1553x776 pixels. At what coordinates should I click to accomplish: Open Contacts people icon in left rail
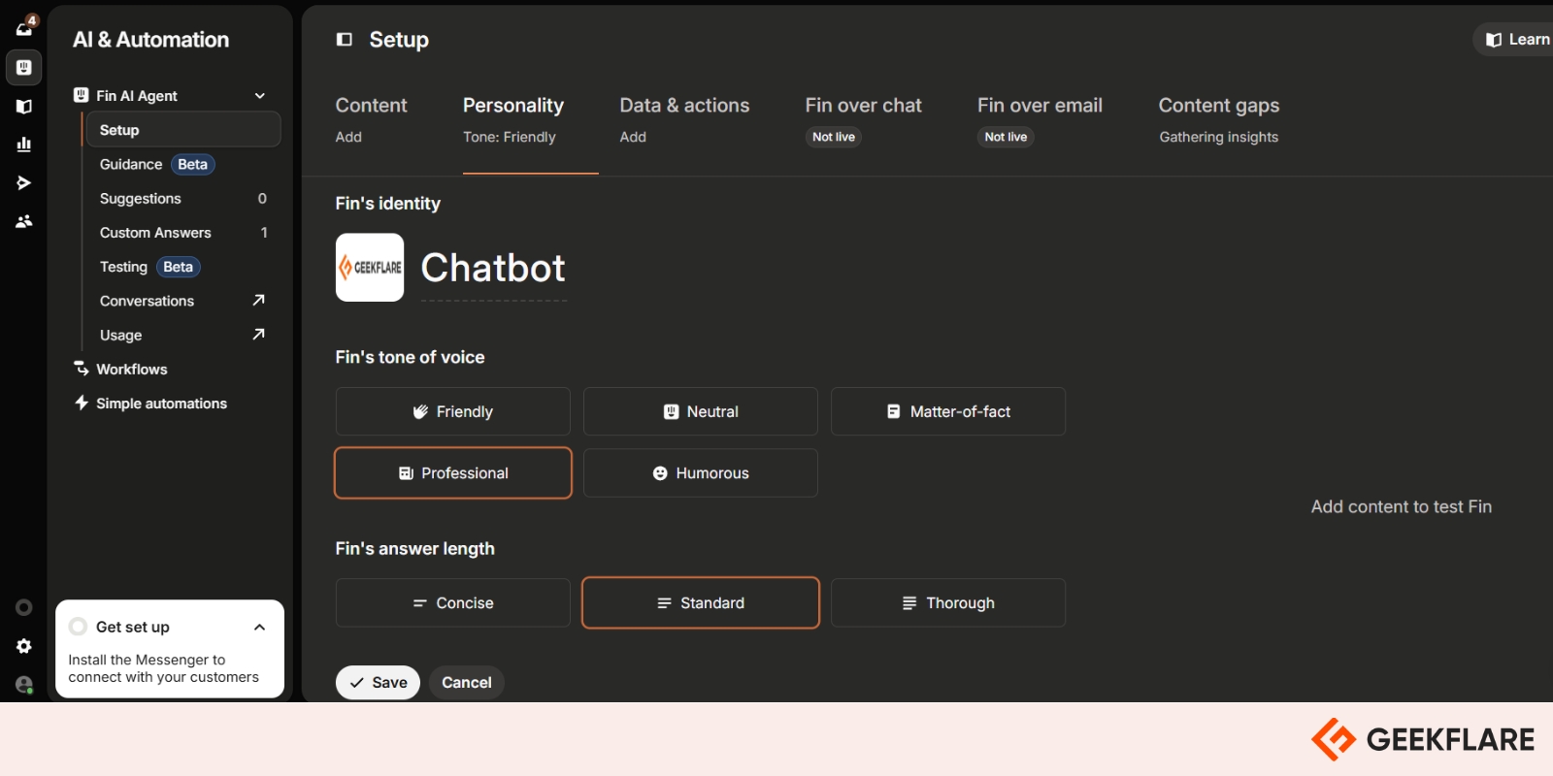pyautogui.click(x=24, y=221)
